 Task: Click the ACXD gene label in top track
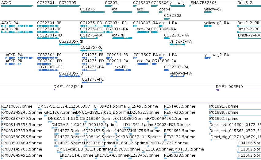click(6, 3)
